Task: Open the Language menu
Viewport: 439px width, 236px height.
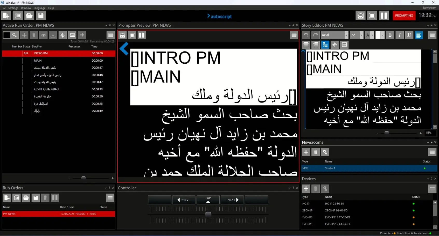Action: pyautogui.click(x=39, y=8)
